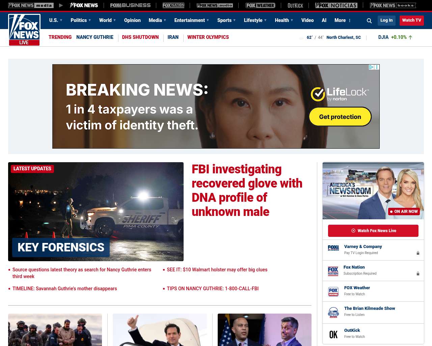The image size is (432, 346).
Task: Go to the Opinion section
Action: [x=132, y=20]
